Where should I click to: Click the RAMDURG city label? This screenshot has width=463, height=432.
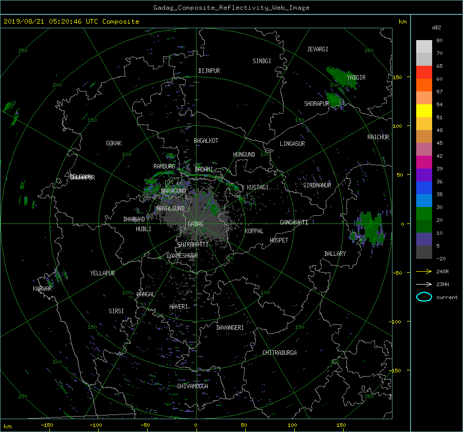point(164,166)
